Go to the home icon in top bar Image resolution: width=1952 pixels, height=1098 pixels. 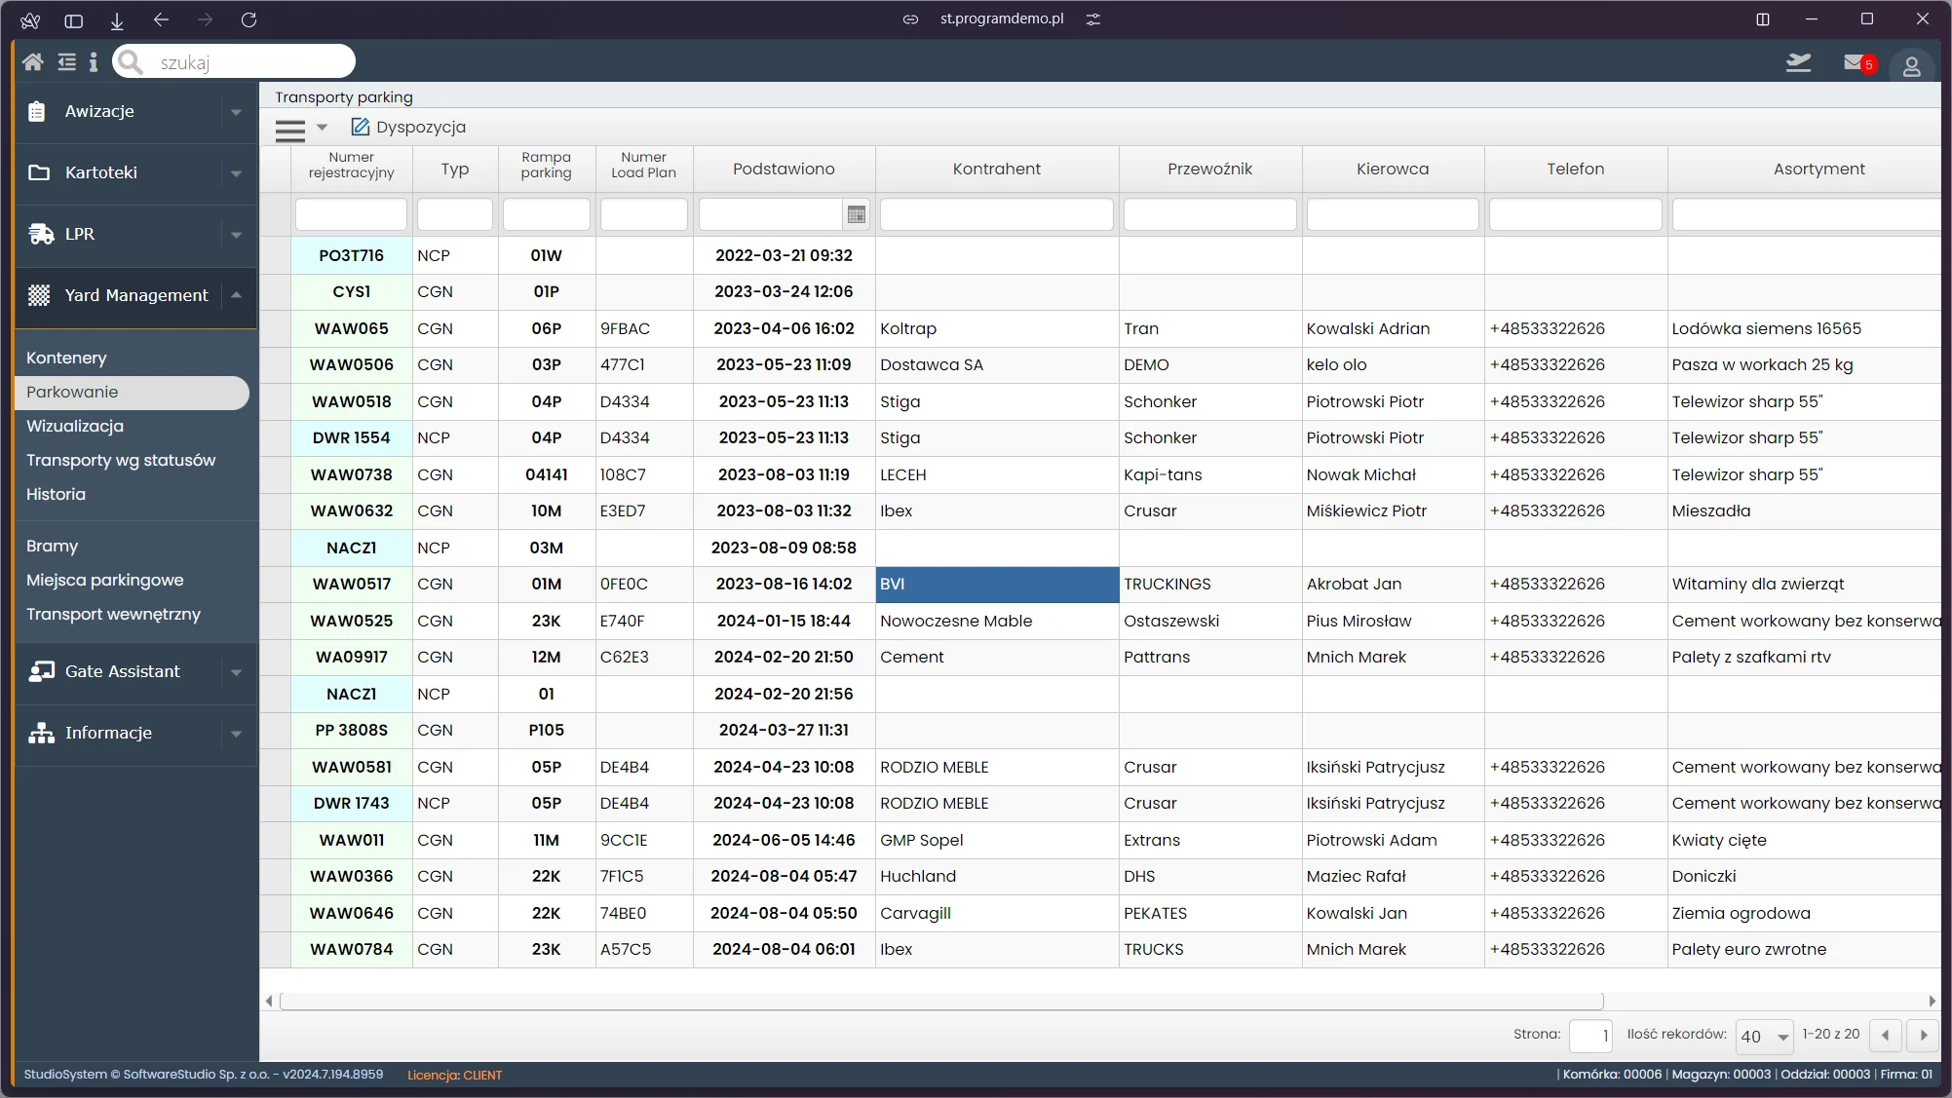(x=32, y=62)
